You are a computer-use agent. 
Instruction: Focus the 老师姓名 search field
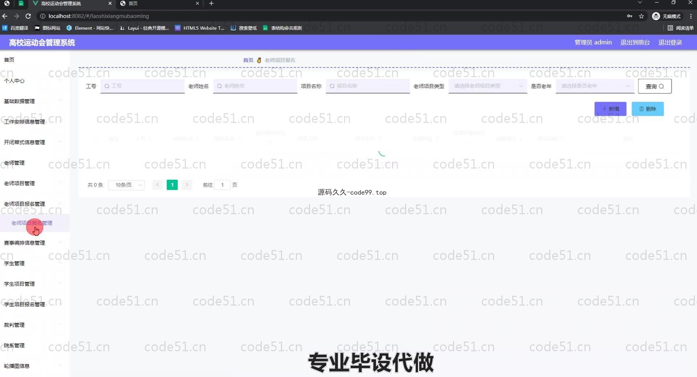tap(255, 86)
